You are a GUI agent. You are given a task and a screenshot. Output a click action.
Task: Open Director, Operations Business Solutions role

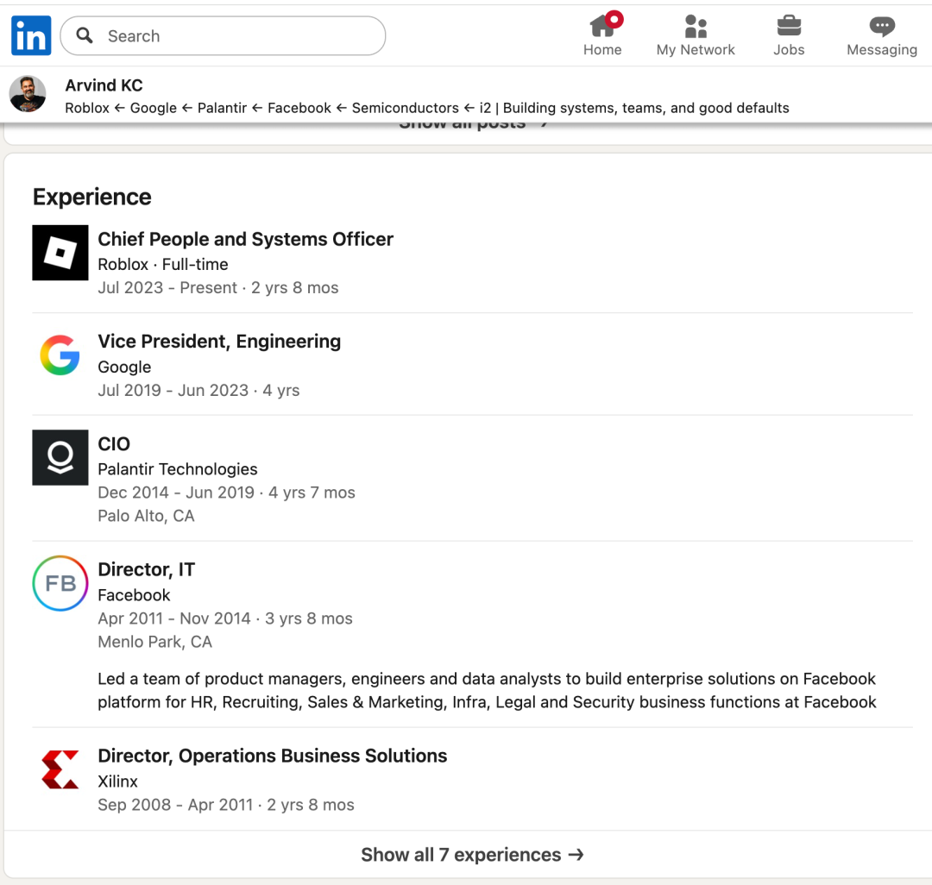[x=272, y=756]
